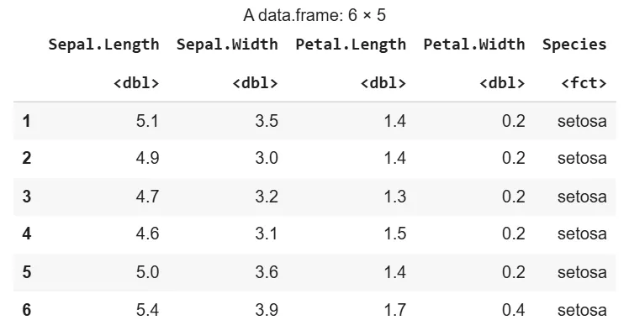Select the Petal.Length column header
The width and height of the screenshot is (629, 336).
pos(351,45)
